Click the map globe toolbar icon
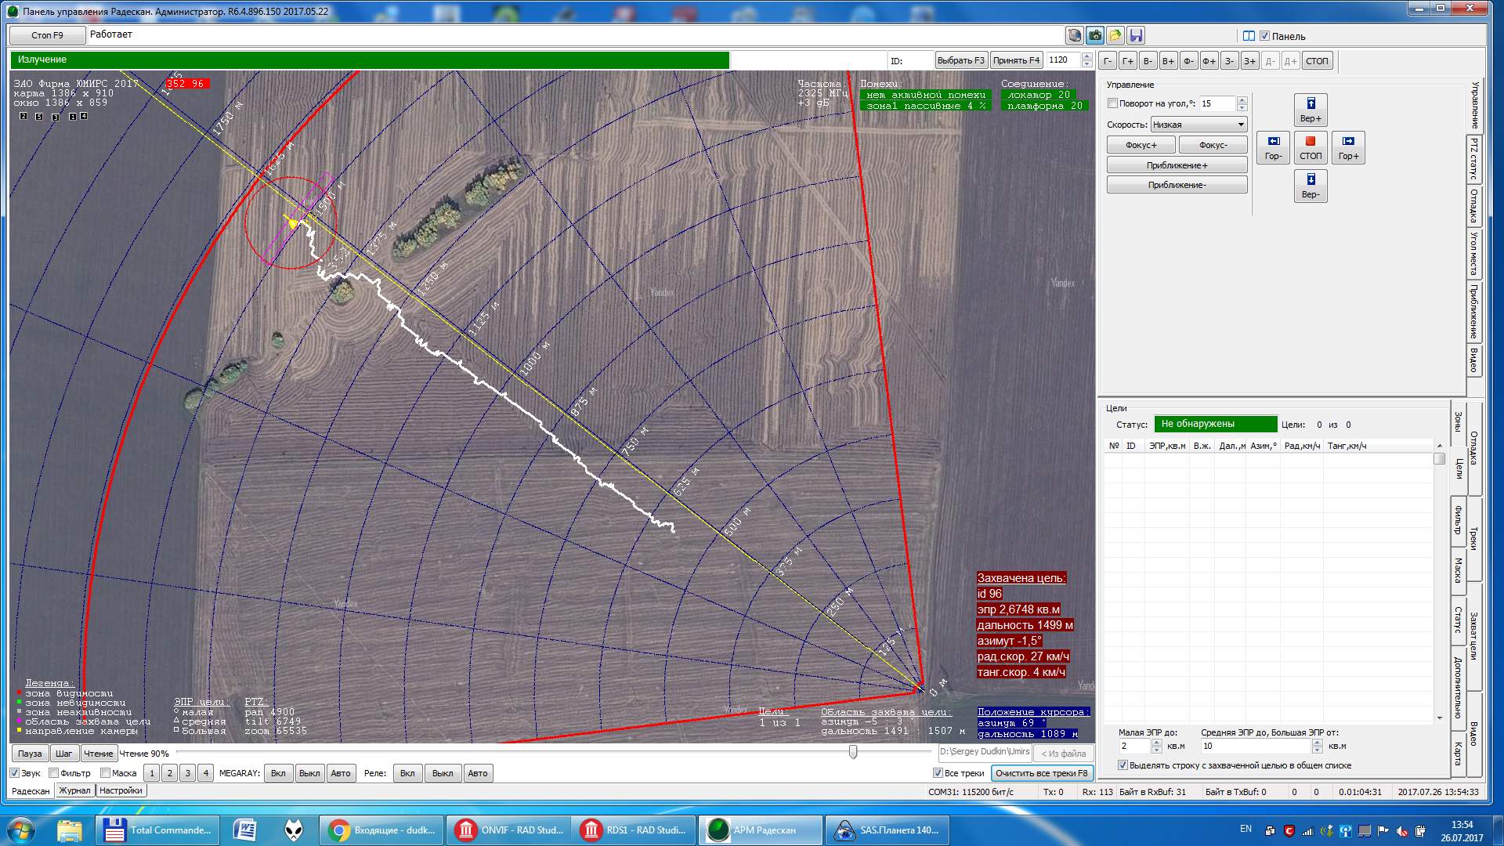The height and width of the screenshot is (846, 1504). pos(1074,35)
